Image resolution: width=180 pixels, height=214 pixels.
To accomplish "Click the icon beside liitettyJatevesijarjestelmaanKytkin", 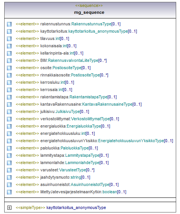I will (x=9, y=192).
